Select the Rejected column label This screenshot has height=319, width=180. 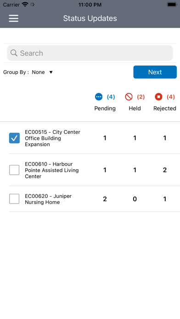165,109
